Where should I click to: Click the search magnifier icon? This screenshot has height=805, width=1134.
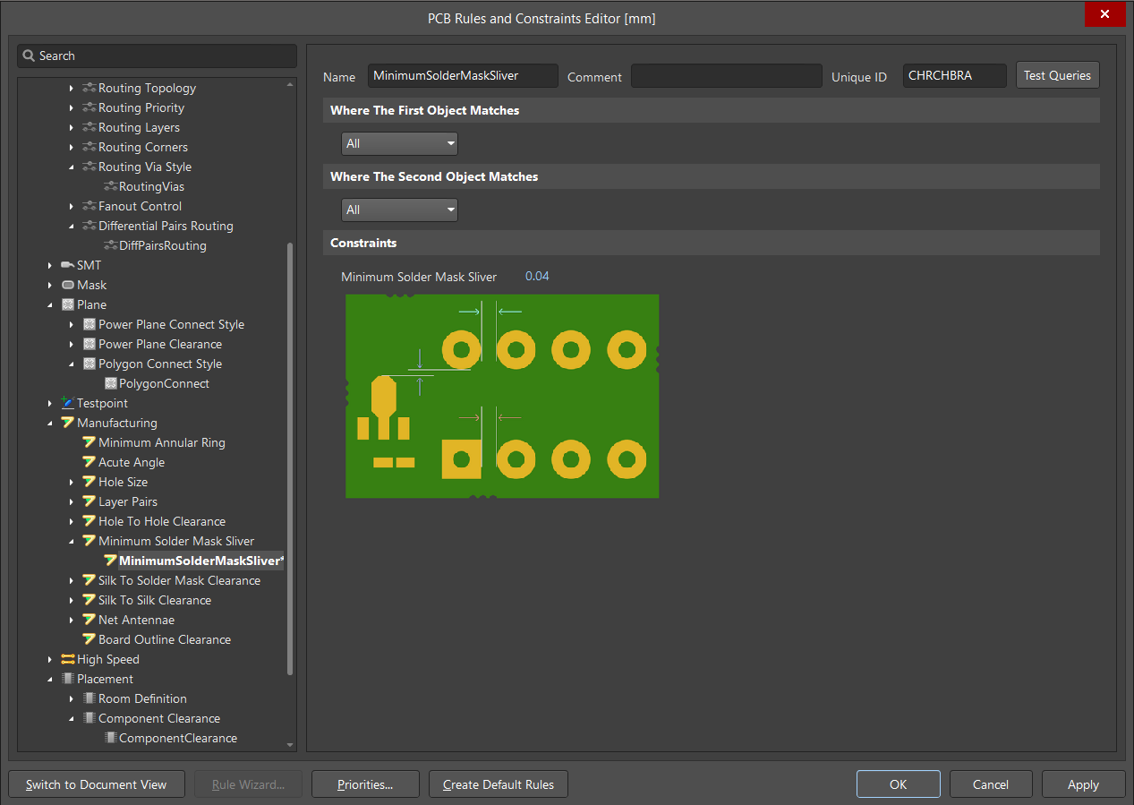click(27, 56)
